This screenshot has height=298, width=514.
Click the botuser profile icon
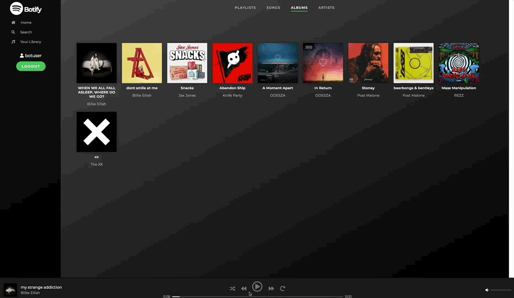pyautogui.click(x=22, y=56)
